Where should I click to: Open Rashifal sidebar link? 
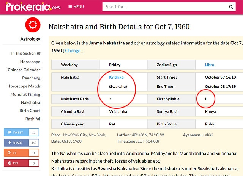33,119
